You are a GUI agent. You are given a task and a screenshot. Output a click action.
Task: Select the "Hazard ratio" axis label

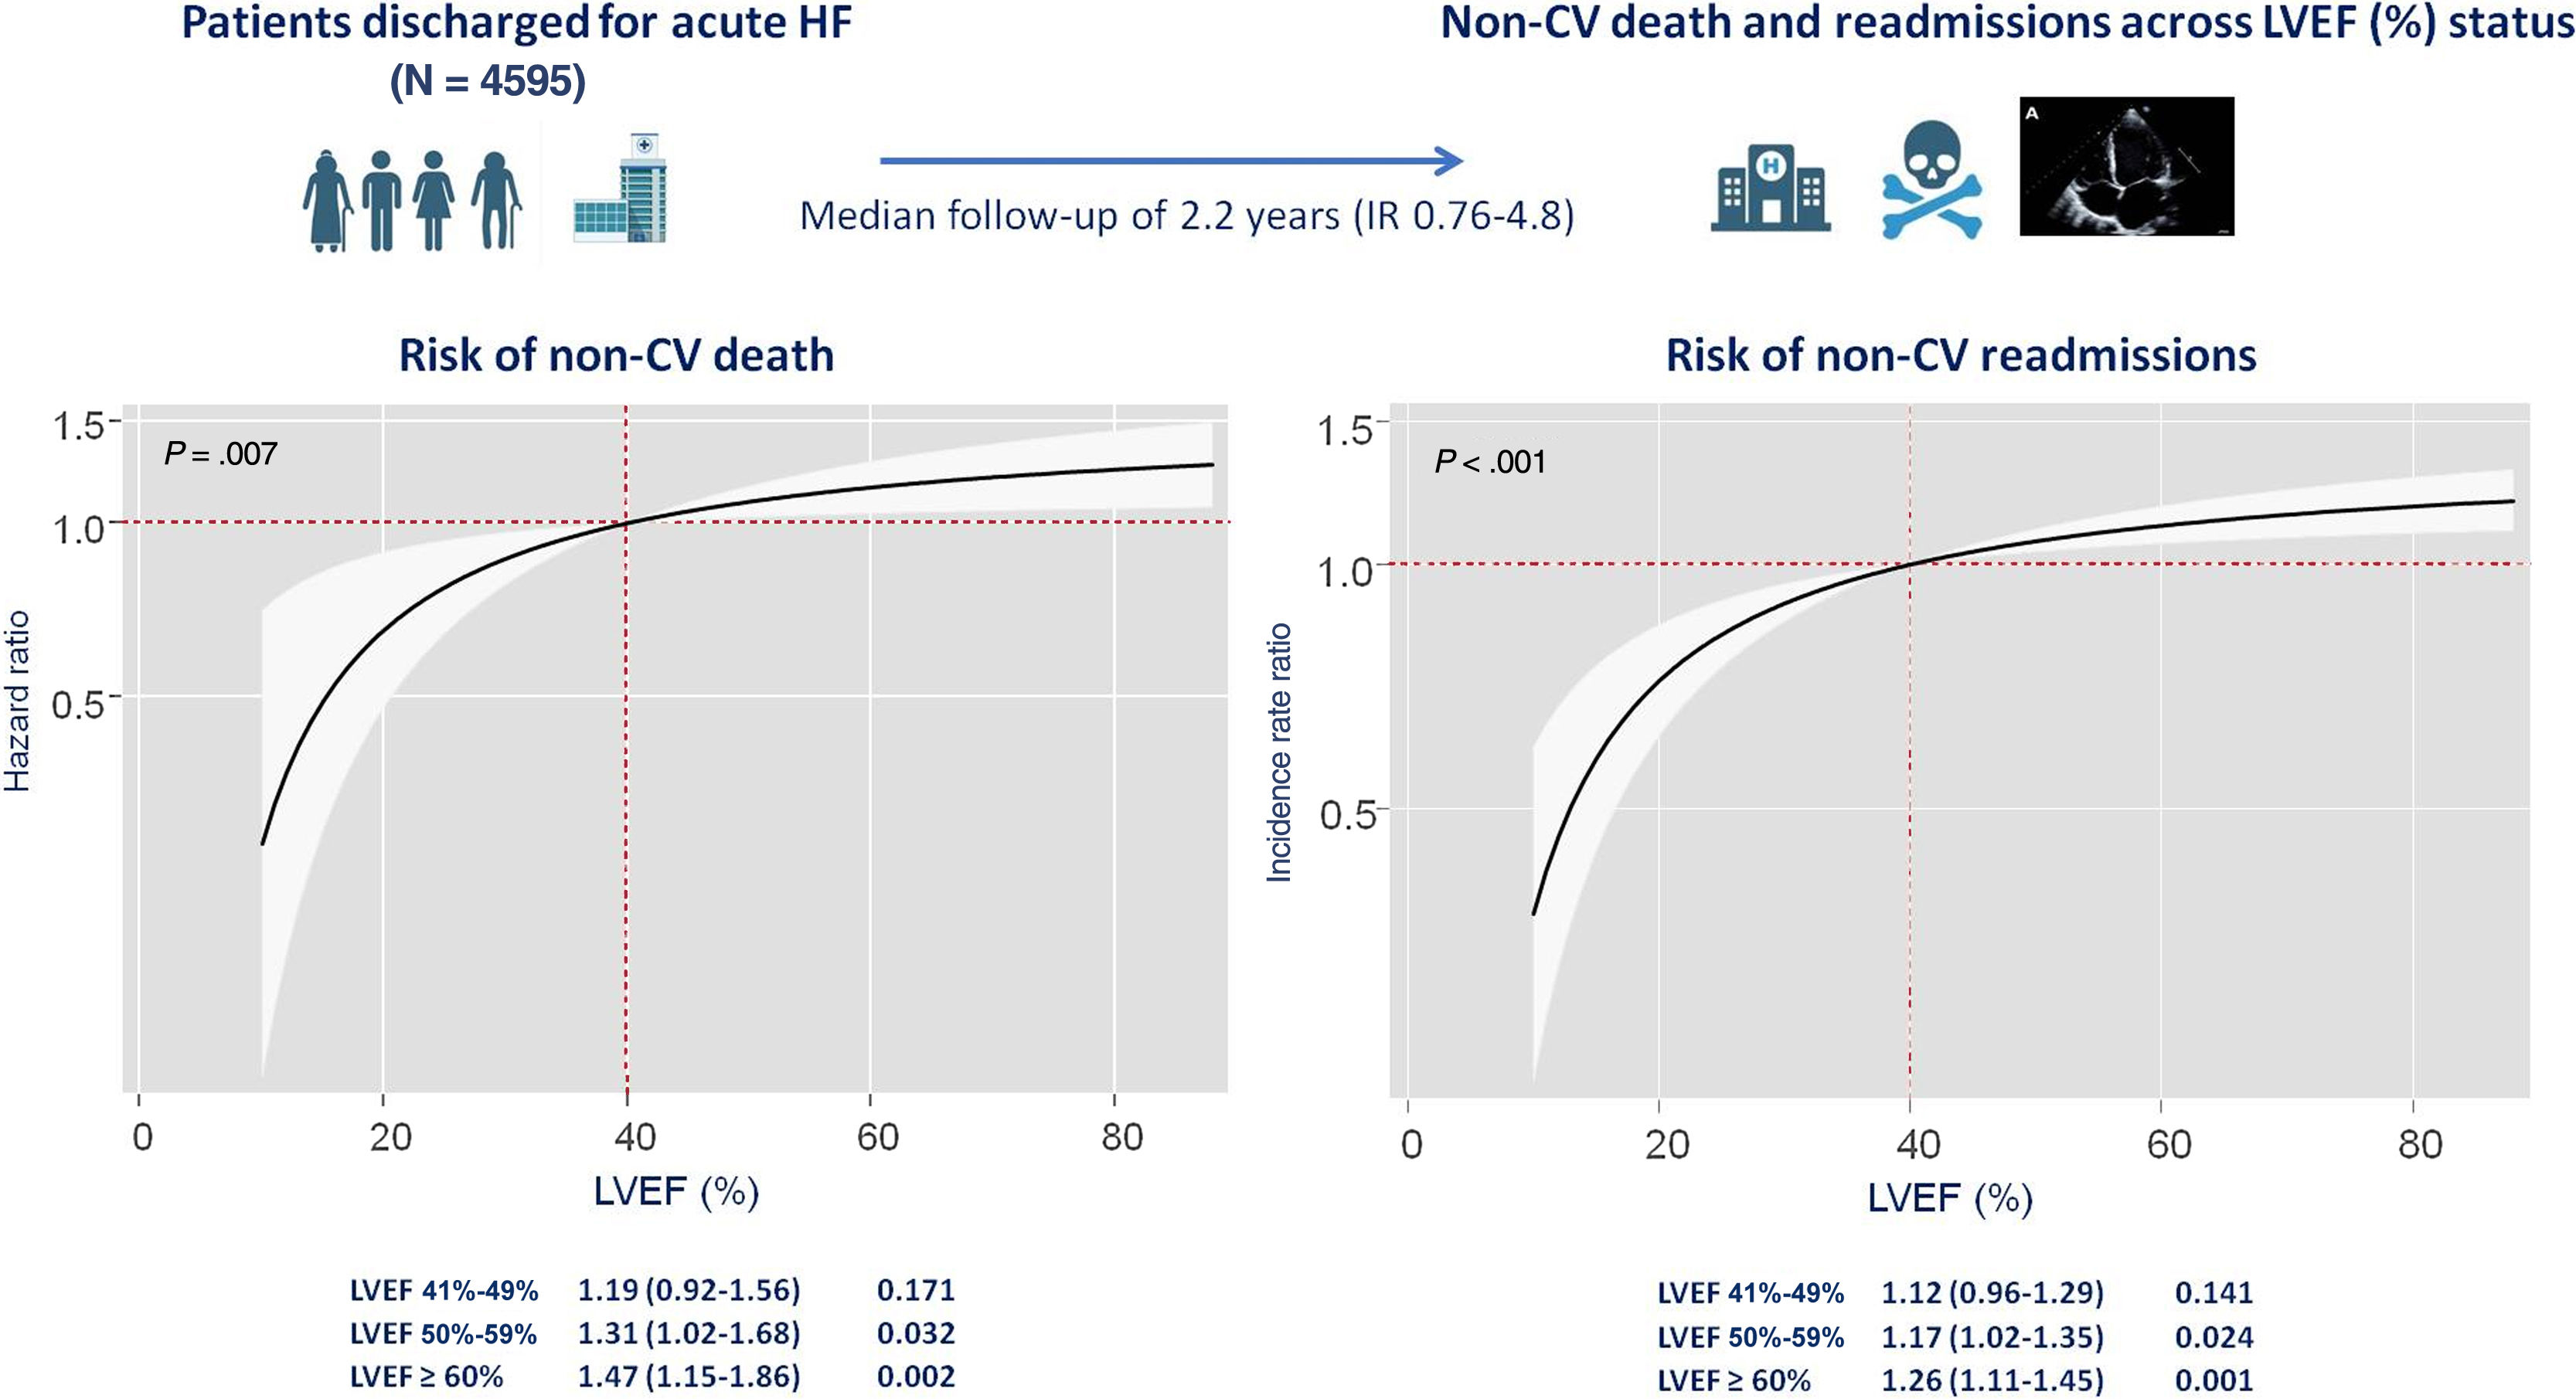18,701
